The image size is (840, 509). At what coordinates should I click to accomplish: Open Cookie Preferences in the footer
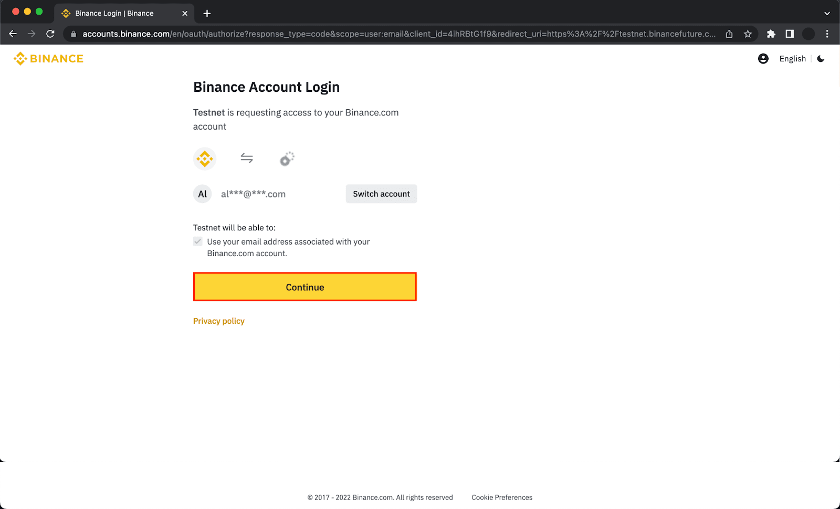(502, 497)
